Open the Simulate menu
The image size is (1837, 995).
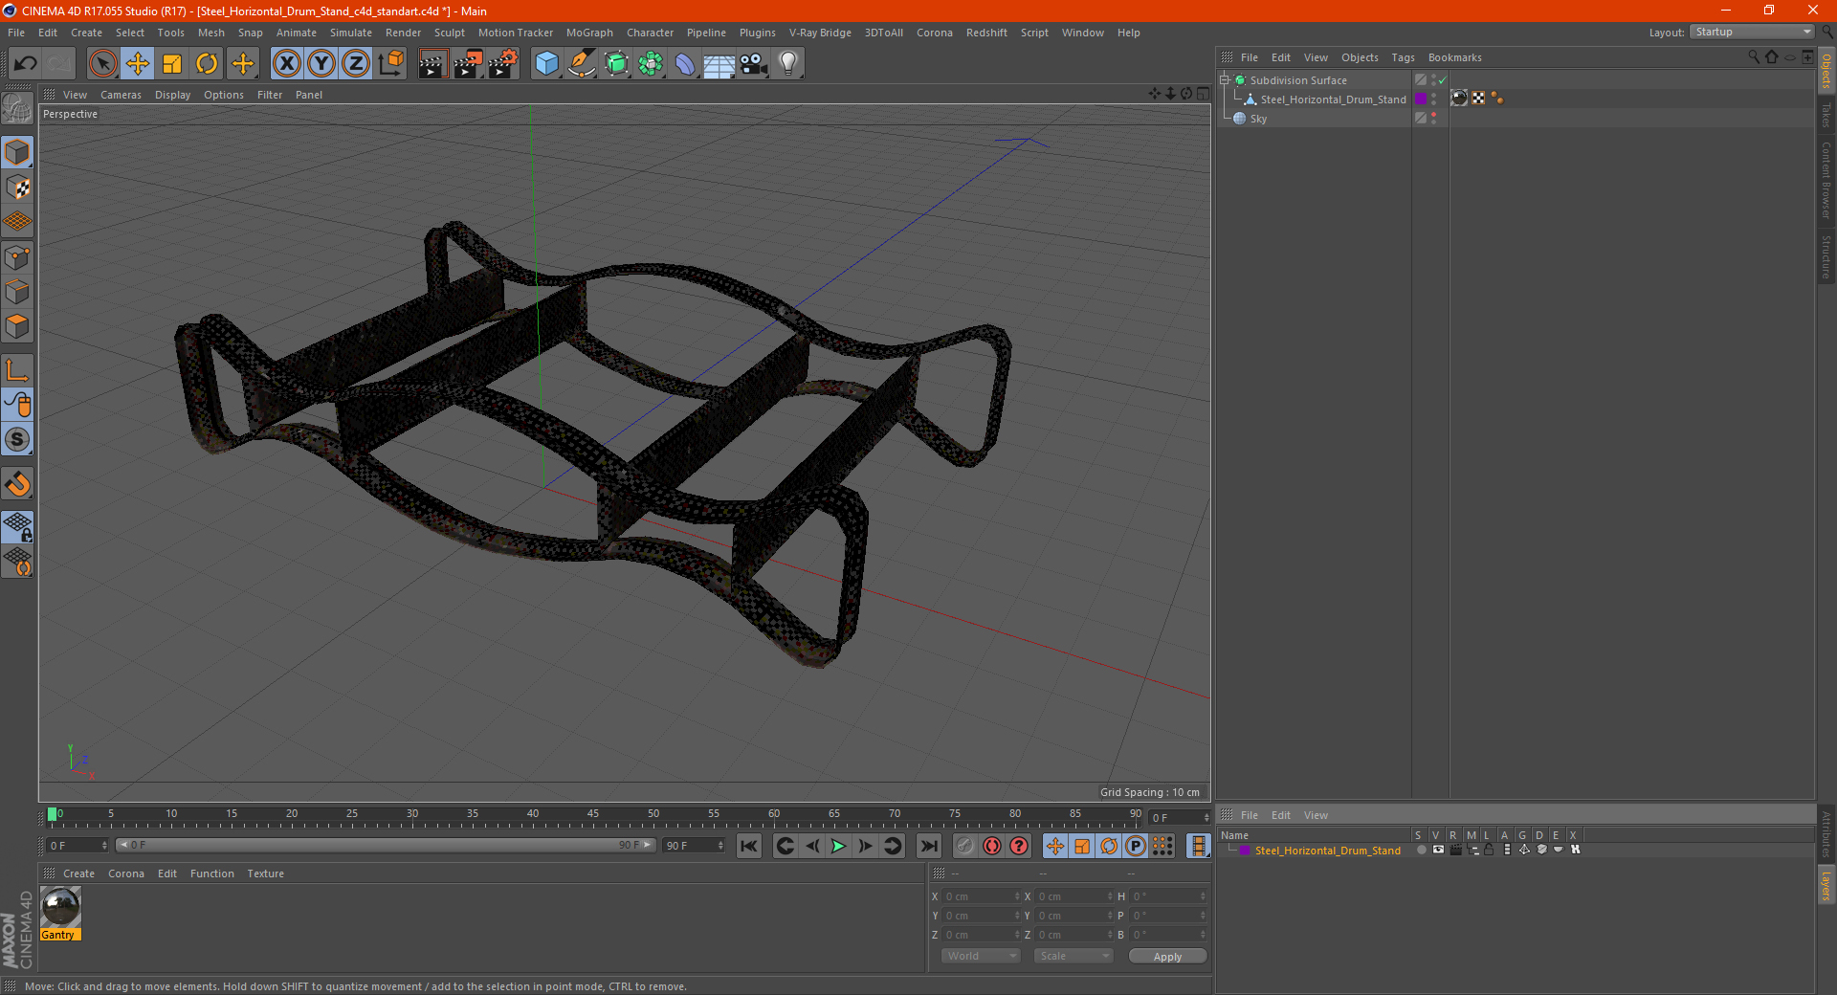coord(351,33)
